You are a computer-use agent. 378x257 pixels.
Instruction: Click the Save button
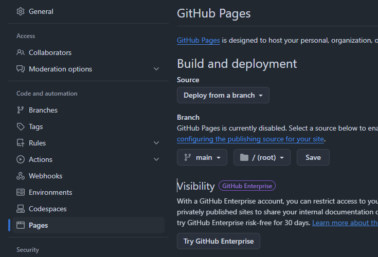click(313, 157)
